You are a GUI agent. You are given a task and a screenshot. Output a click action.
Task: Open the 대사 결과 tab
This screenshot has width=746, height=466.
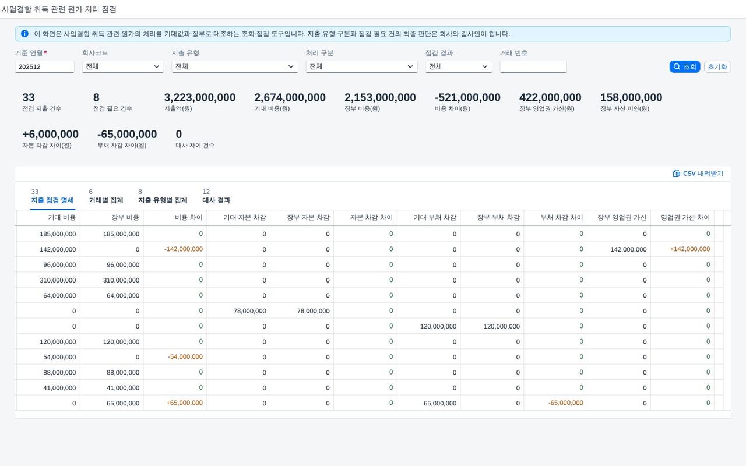[x=216, y=196]
